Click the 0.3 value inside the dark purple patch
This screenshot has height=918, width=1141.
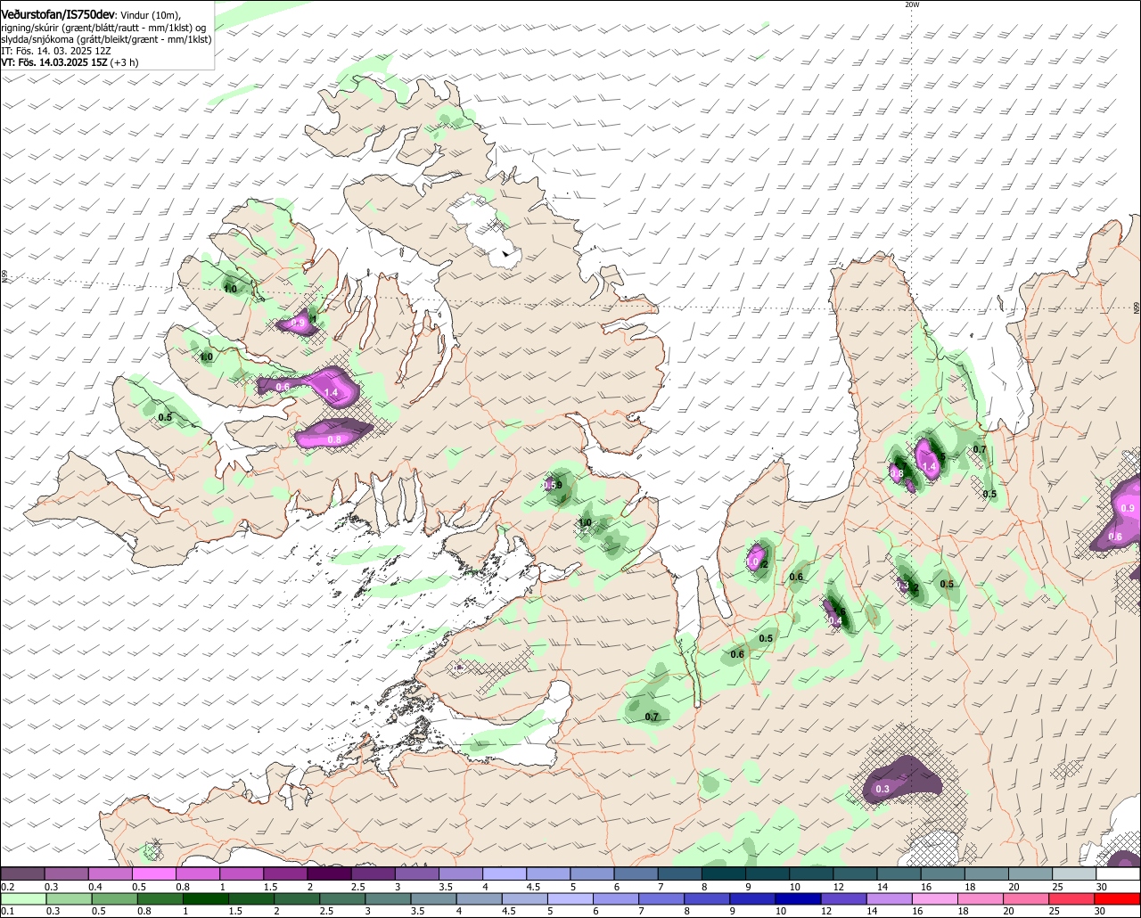tap(882, 790)
